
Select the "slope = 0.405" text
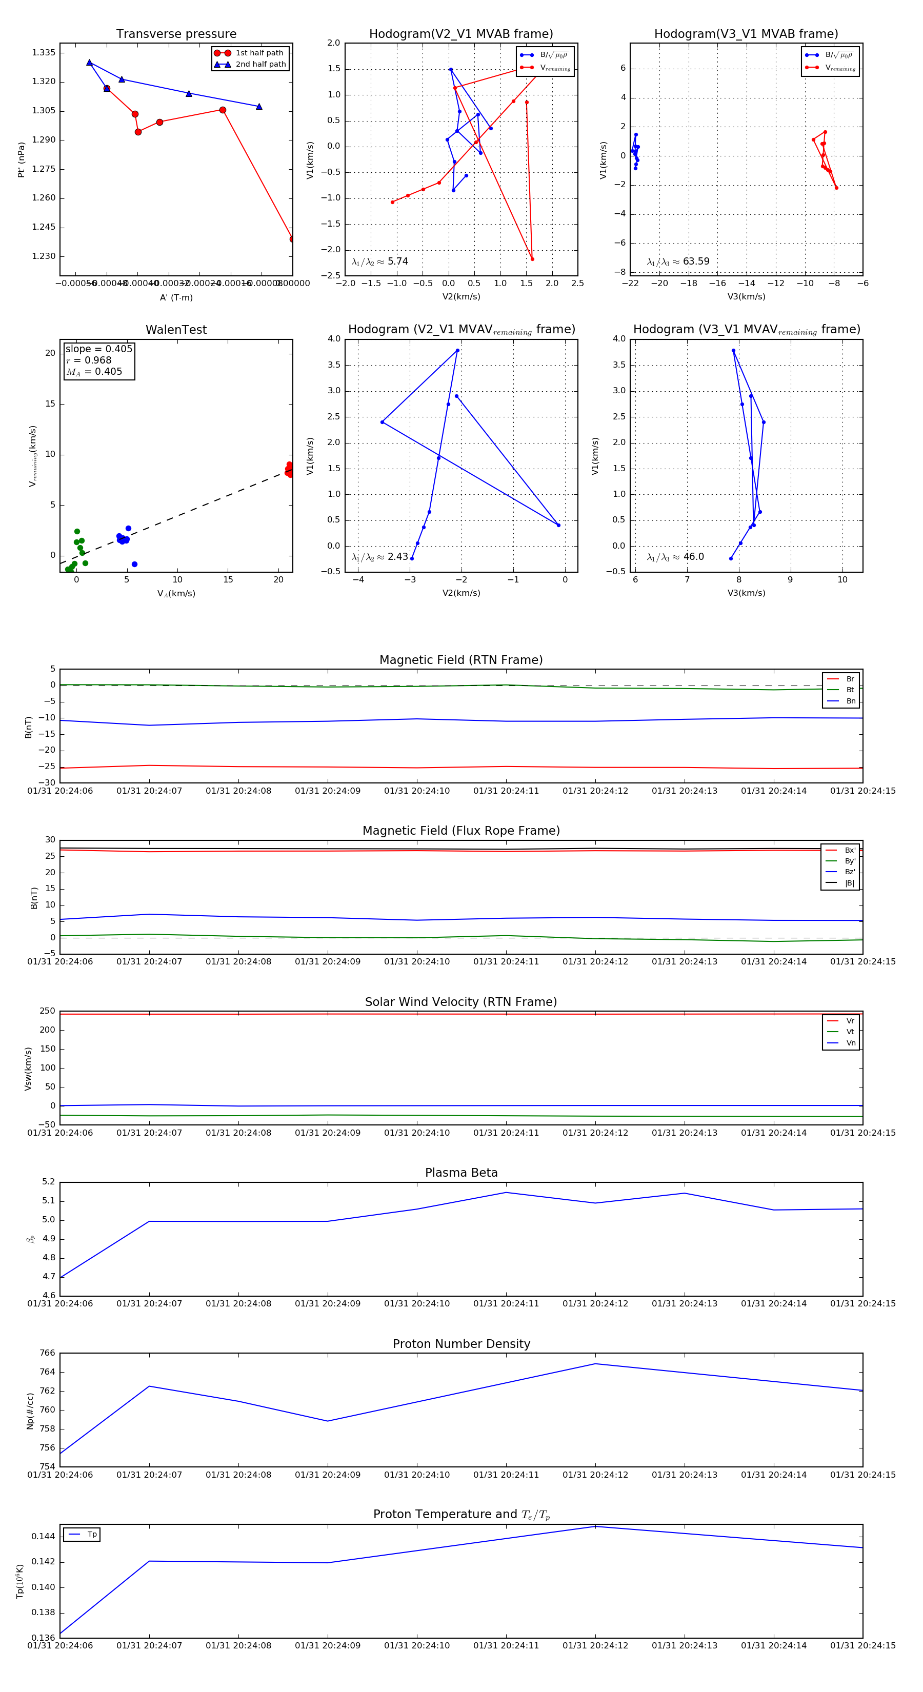98,349
